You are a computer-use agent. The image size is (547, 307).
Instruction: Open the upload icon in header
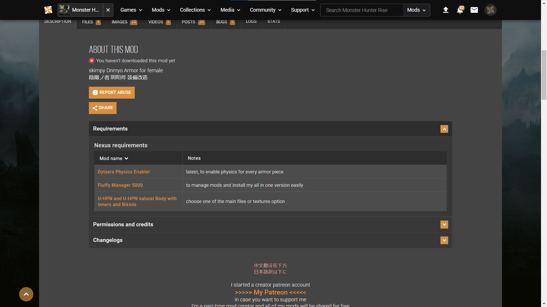point(446,10)
